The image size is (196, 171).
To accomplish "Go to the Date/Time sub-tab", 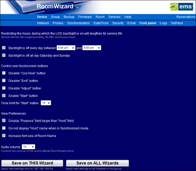I will click(101, 23).
